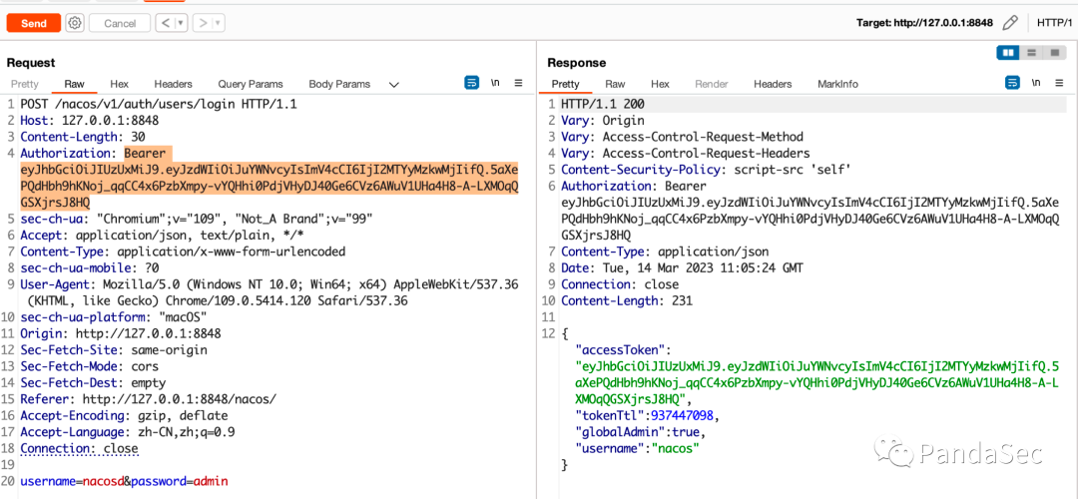
Task: Click the Referer header line
Action: (149, 399)
